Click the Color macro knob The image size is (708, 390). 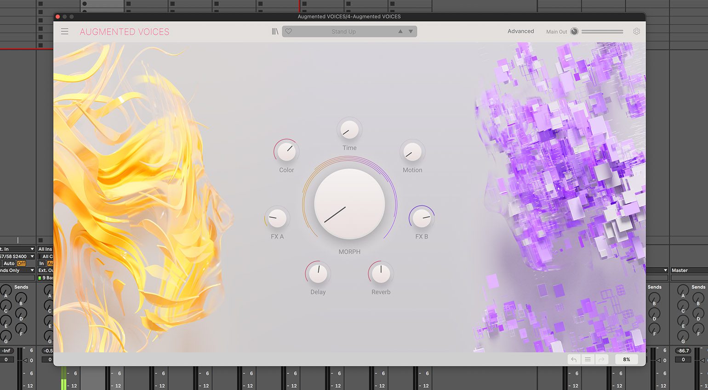click(x=286, y=151)
